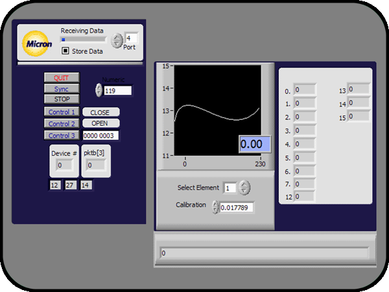This screenshot has width=389, height=292.
Task: Click the value box for element 6.
Action: coord(305,171)
